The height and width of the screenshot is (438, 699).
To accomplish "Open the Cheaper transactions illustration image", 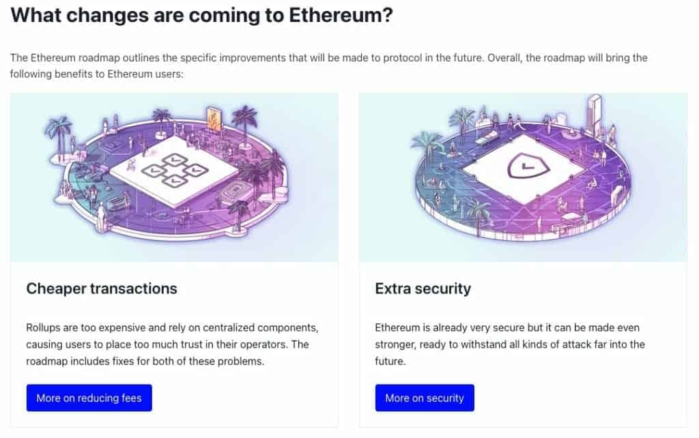I will tap(174, 177).
